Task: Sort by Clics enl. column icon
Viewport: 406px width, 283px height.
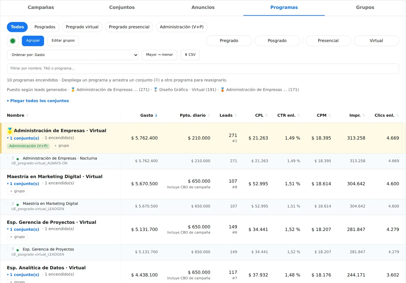Action: 397,115
